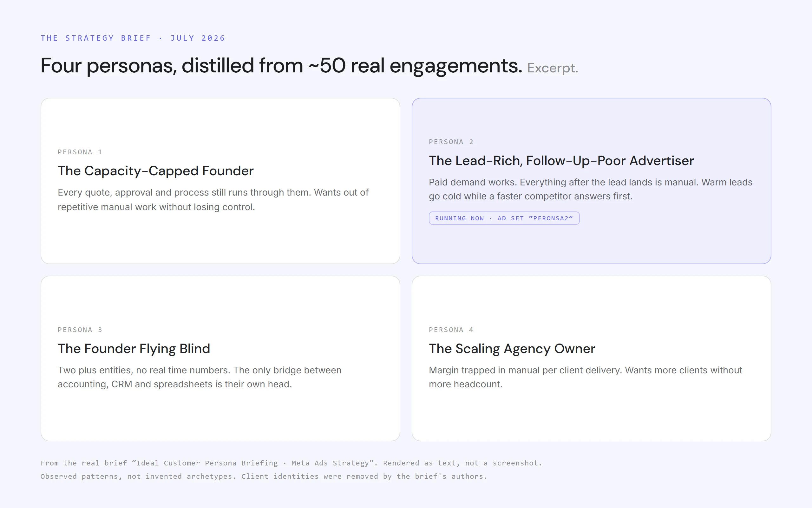Click the PERSONA 4 label
This screenshot has height=508, width=812.
point(451,330)
